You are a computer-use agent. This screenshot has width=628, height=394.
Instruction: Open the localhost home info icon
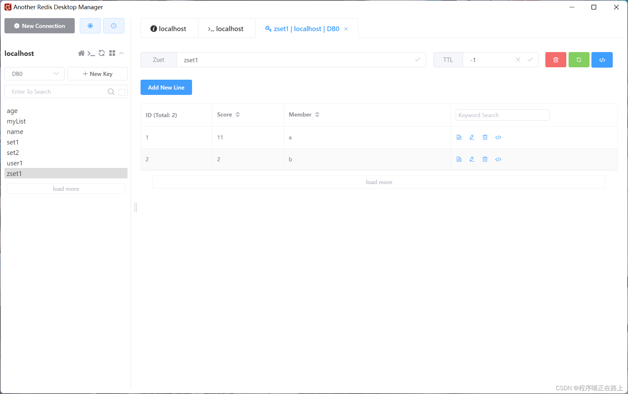pos(81,53)
